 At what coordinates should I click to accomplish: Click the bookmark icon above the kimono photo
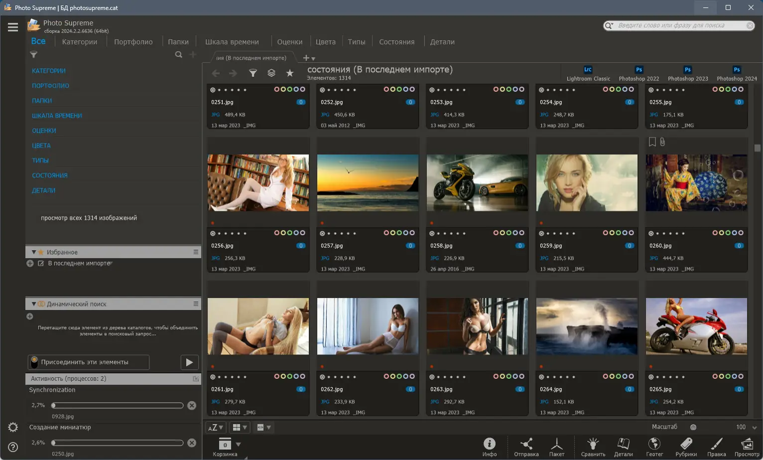652,142
